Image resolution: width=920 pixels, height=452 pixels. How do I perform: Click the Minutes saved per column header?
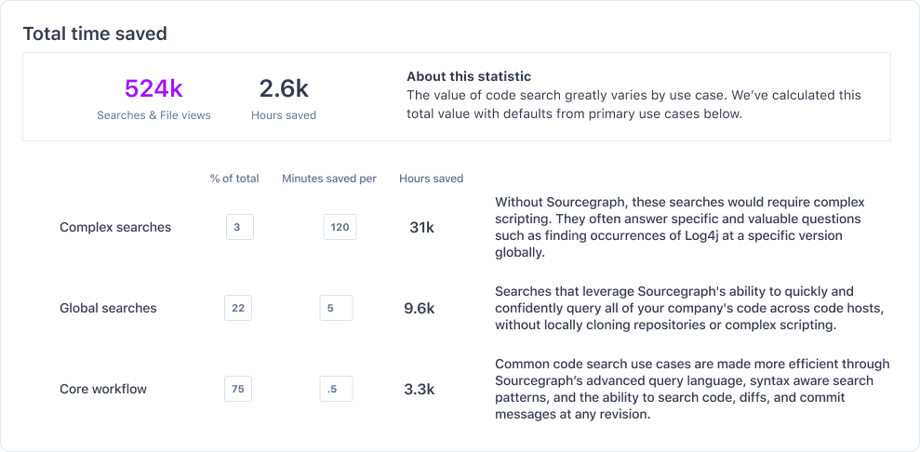pyautogui.click(x=329, y=179)
